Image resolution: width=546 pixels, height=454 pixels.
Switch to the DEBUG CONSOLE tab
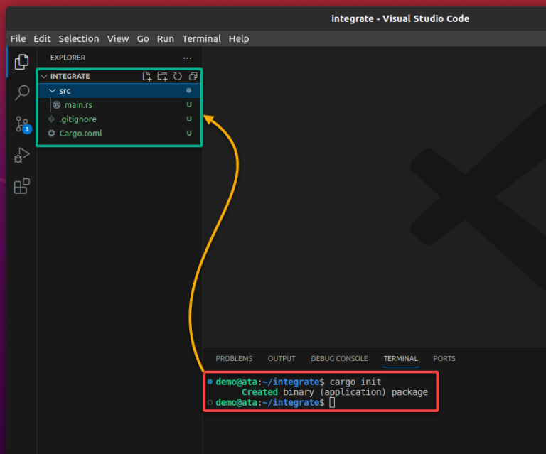coord(339,359)
